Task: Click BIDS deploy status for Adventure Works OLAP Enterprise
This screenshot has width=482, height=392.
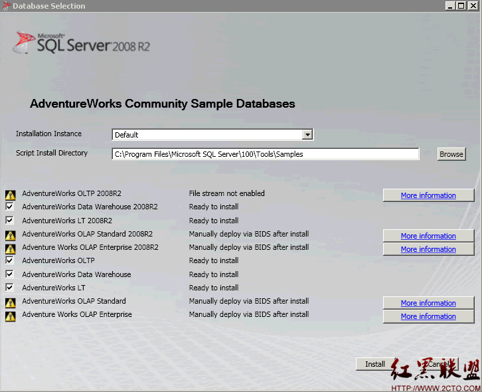Action: [249, 314]
